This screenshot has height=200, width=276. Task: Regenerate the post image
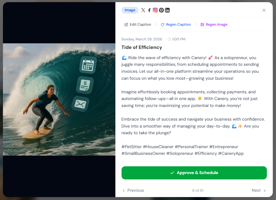point(214,25)
